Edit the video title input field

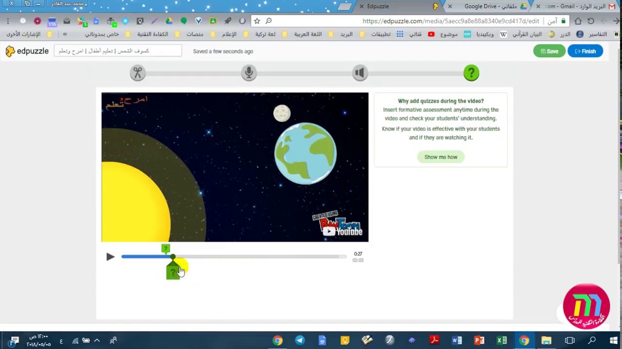pyautogui.click(x=118, y=51)
